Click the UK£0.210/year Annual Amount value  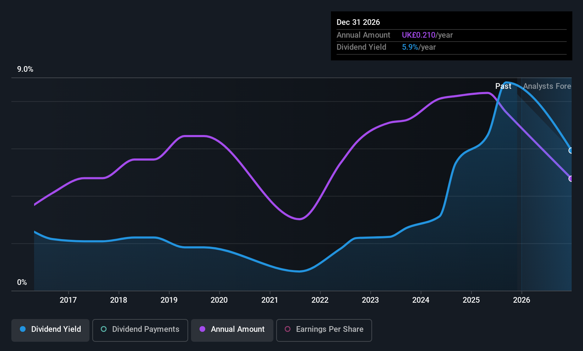click(x=427, y=35)
